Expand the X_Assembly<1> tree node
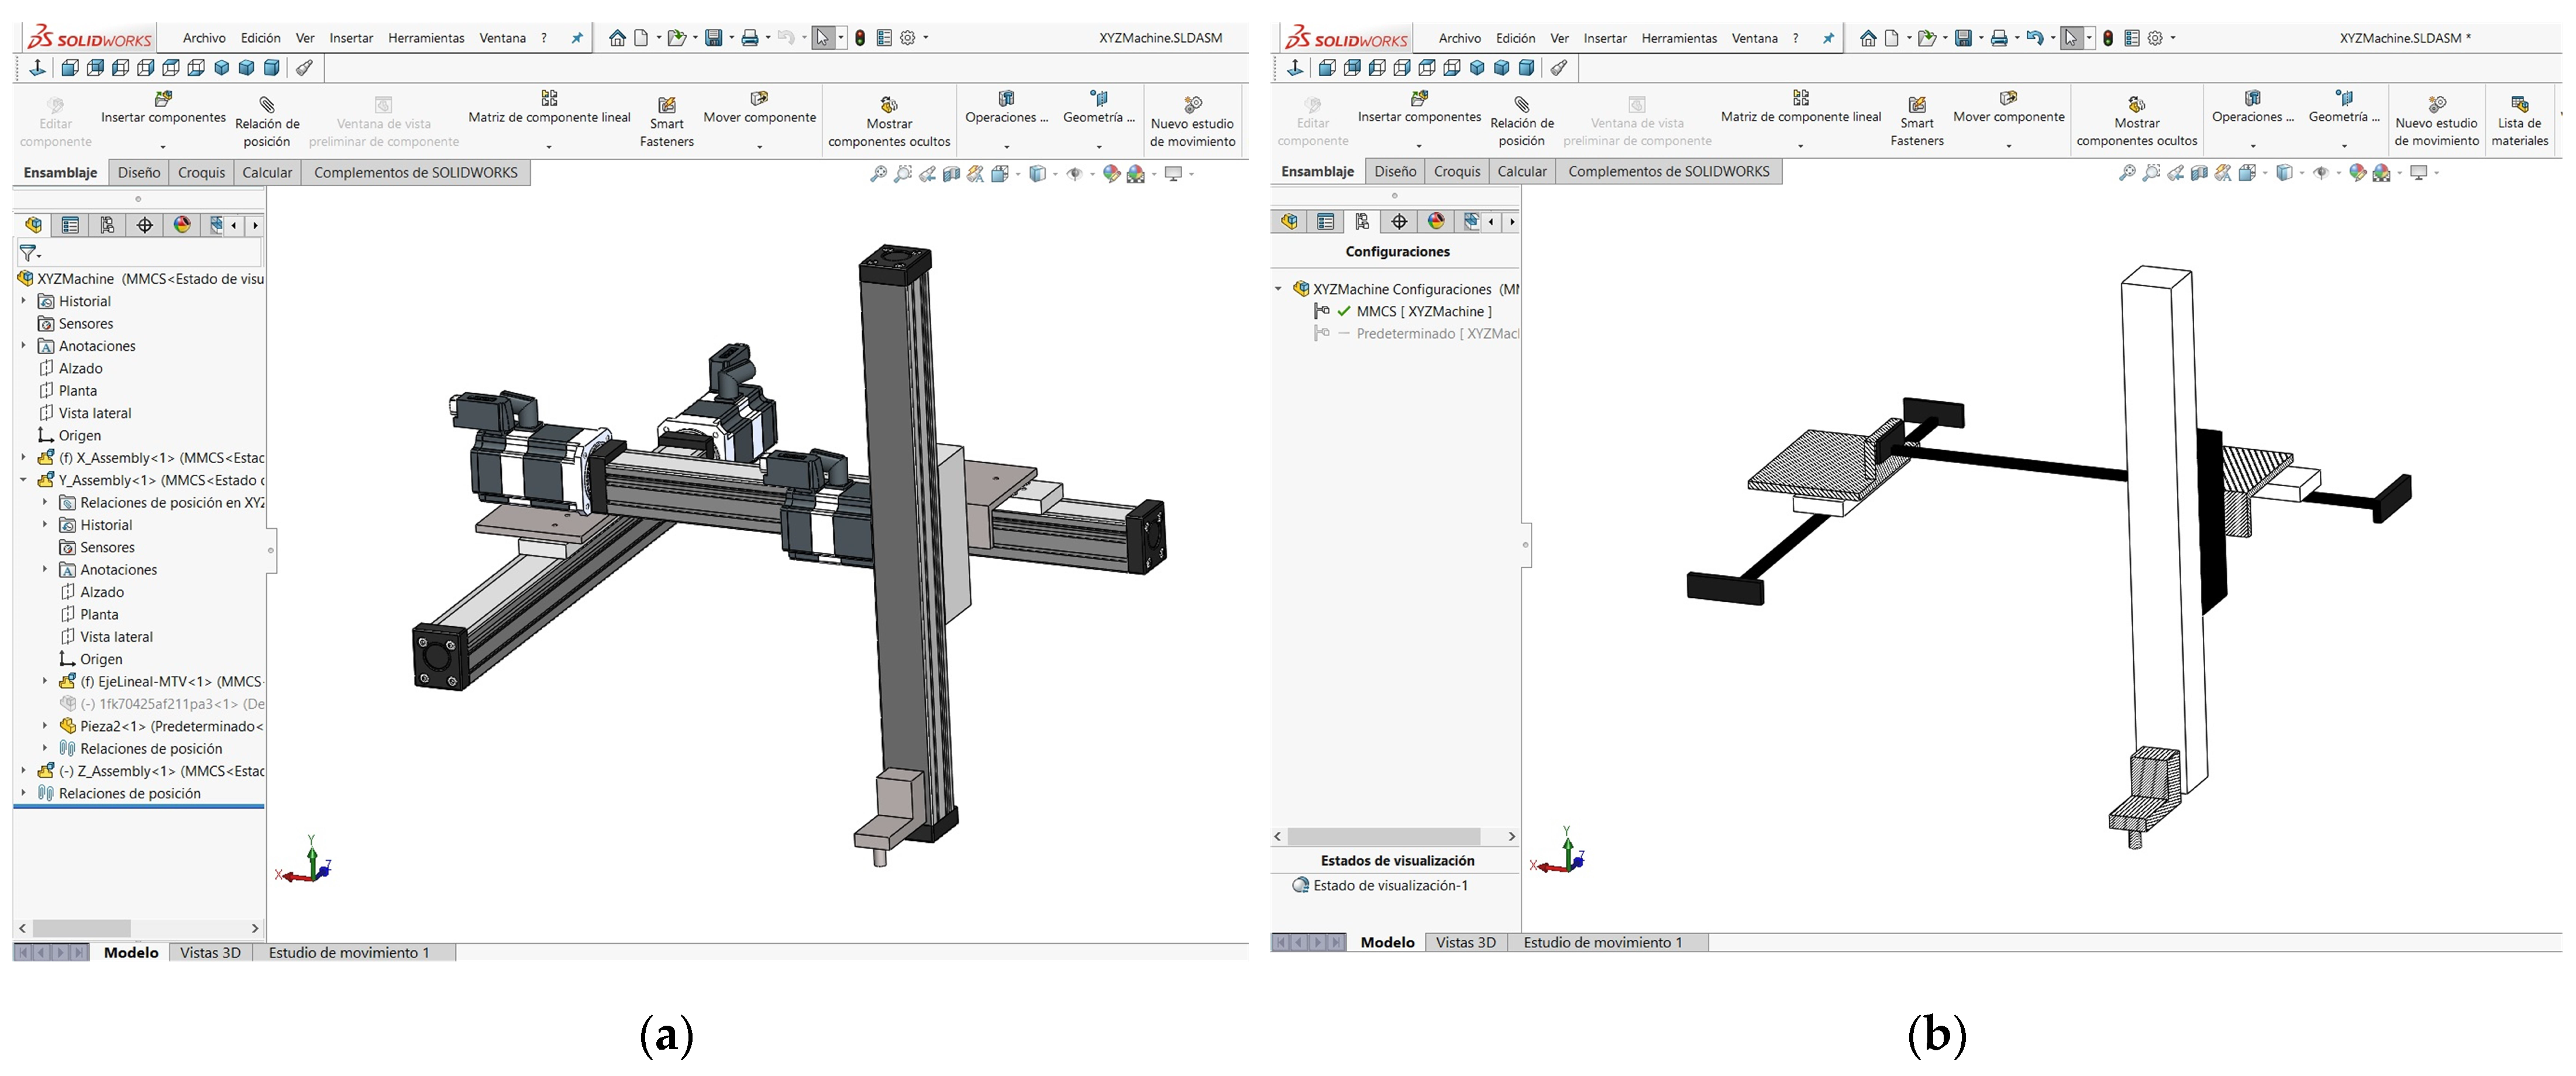2576x1076 pixels. (x=23, y=458)
